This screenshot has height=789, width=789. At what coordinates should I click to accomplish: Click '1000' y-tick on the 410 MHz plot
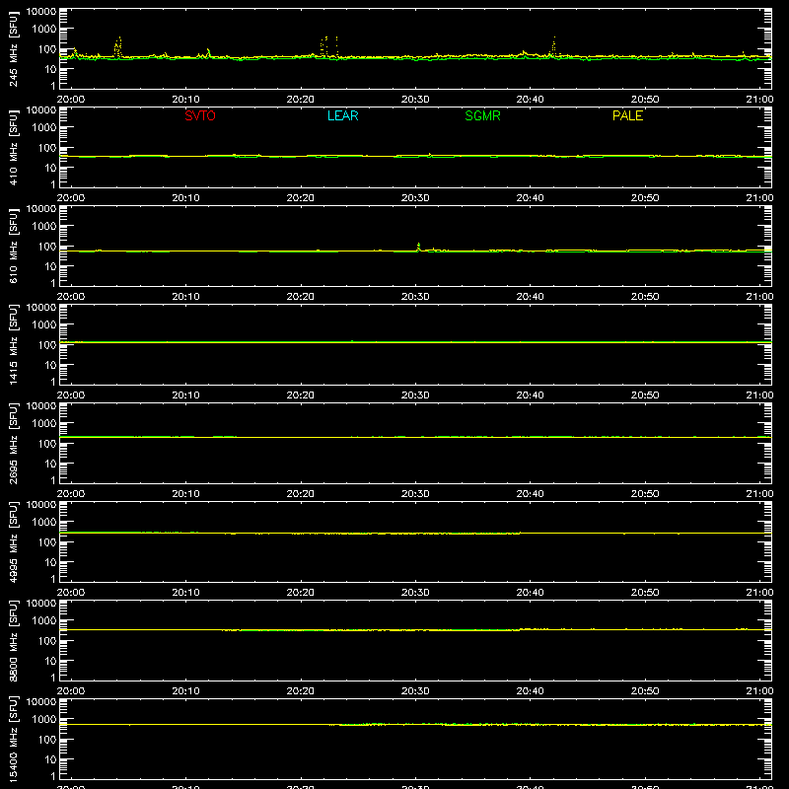[44, 128]
